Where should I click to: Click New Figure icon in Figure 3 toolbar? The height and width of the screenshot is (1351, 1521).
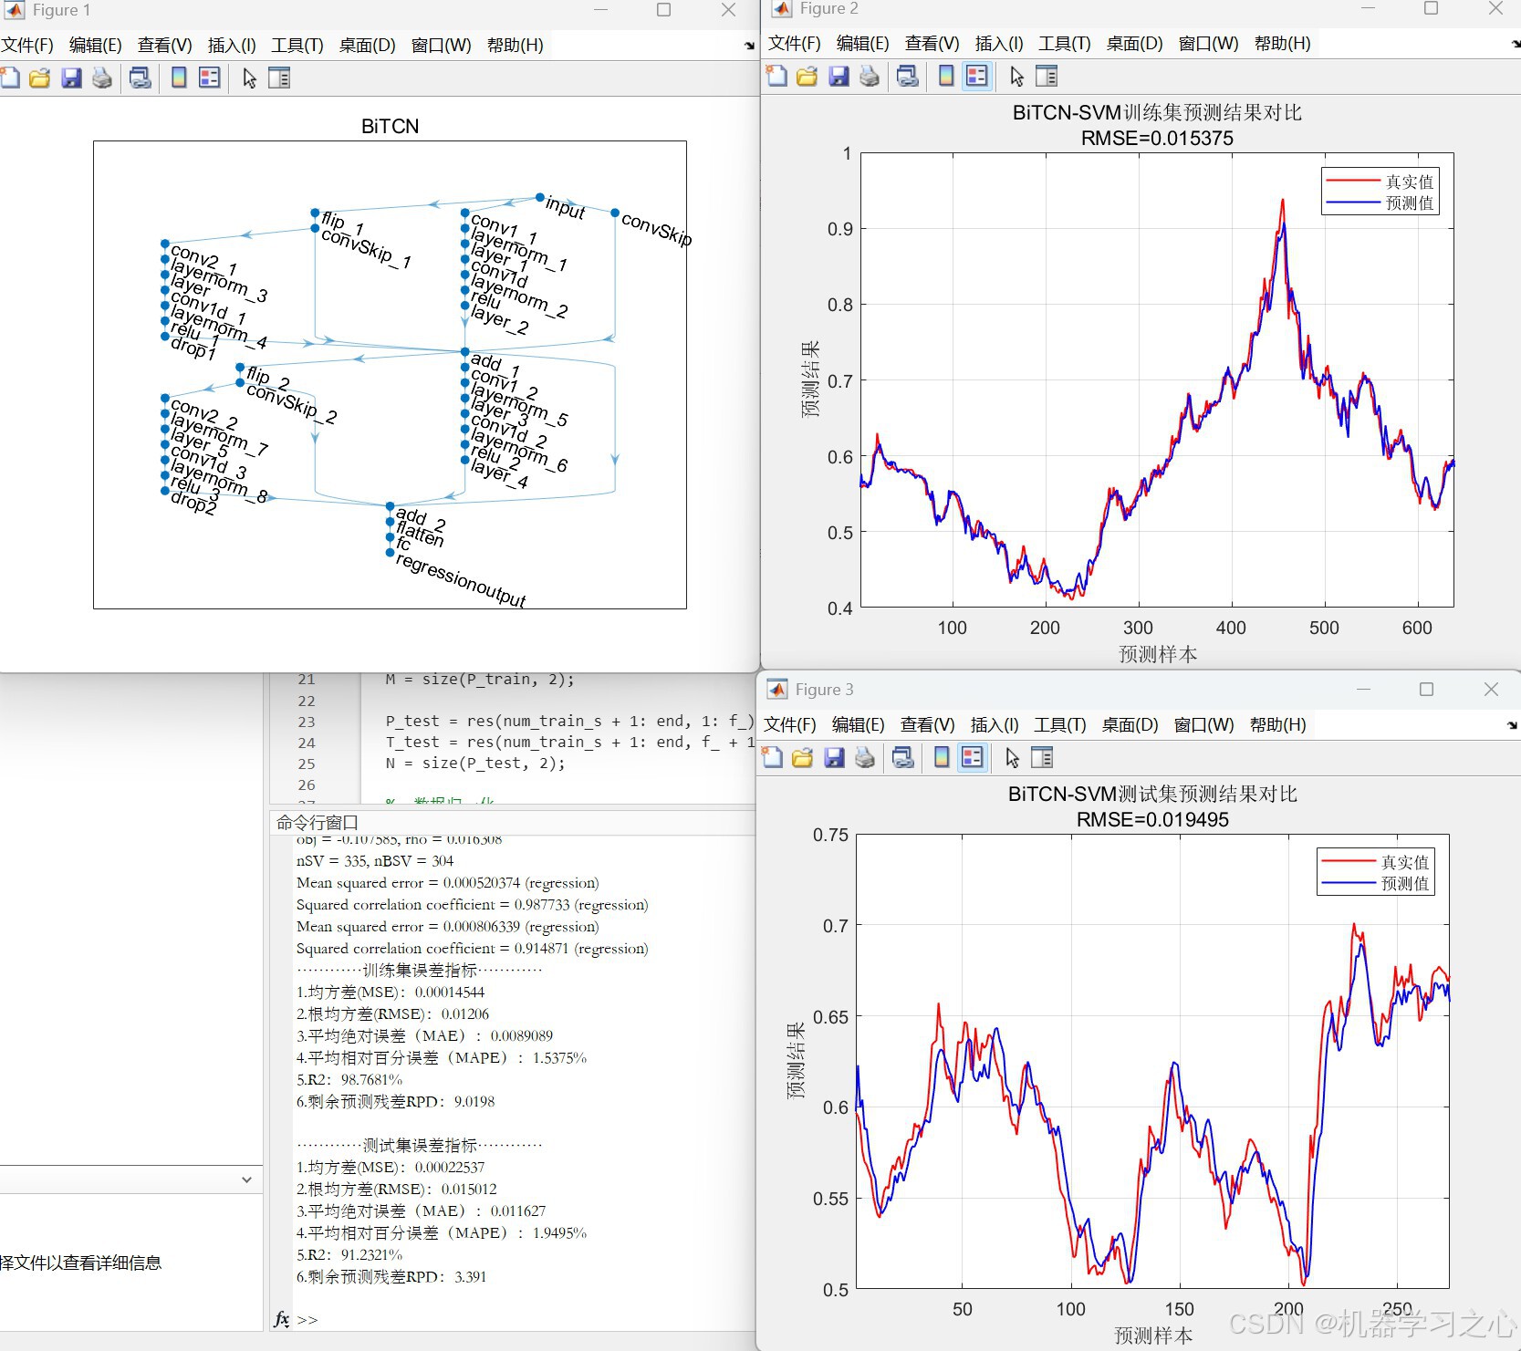pyautogui.click(x=772, y=758)
